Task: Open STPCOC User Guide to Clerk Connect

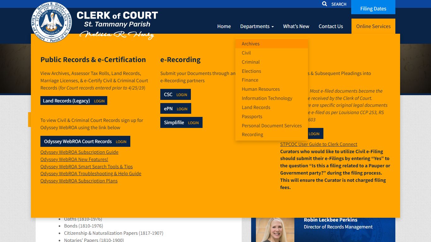Action: point(319,144)
